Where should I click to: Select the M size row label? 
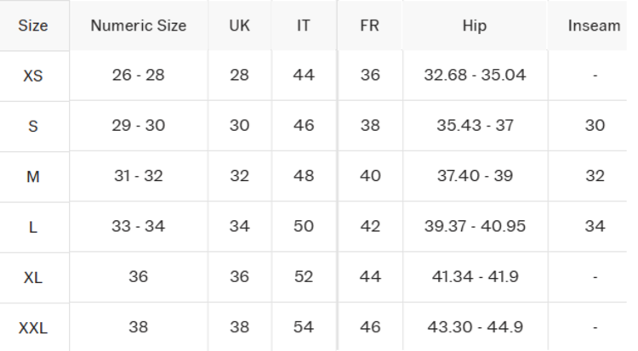coord(33,177)
